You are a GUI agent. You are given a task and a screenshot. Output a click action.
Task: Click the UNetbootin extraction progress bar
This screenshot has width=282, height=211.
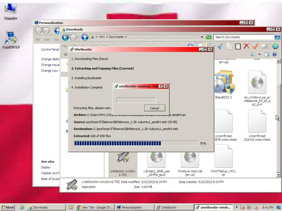coord(136,143)
